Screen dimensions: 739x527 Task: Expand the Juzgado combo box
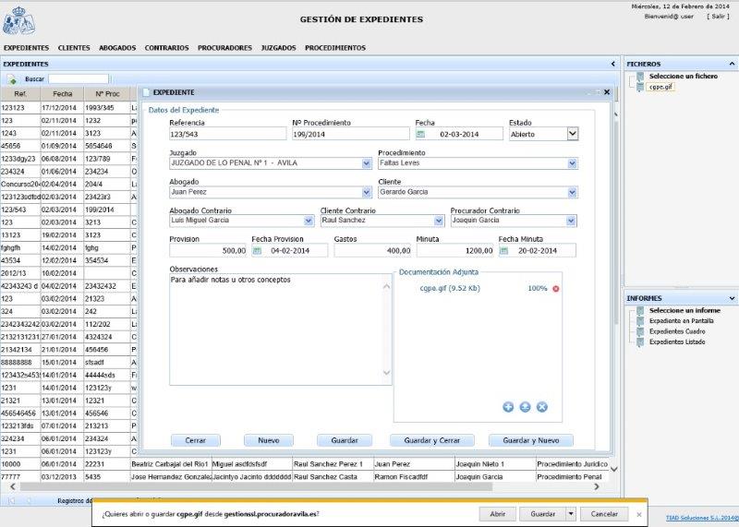(x=366, y=163)
